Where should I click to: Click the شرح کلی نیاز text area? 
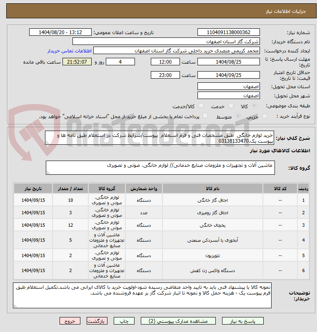160,138
